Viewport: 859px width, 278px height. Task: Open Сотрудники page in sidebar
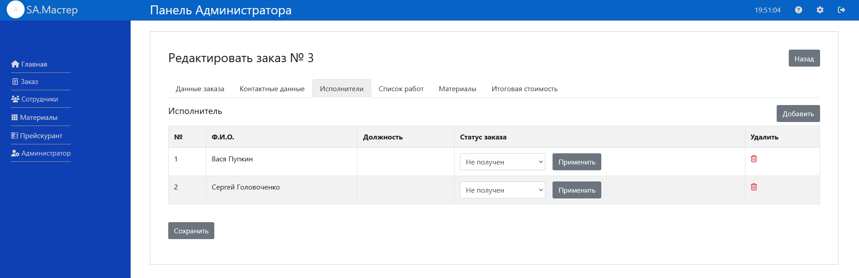[40, 99]
